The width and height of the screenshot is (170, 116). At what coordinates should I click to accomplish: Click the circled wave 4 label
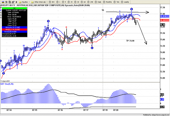92,48
